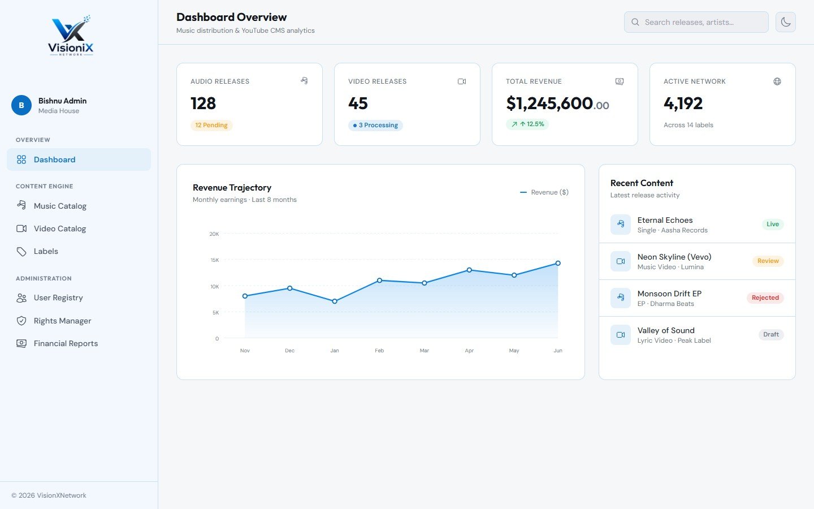This screenshot has height=509, width=814.
Task: Click the Live status badge
Action: (x=773, y=225)
